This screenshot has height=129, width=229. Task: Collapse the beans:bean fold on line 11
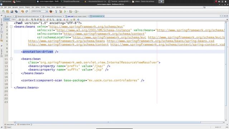point(11,59)
